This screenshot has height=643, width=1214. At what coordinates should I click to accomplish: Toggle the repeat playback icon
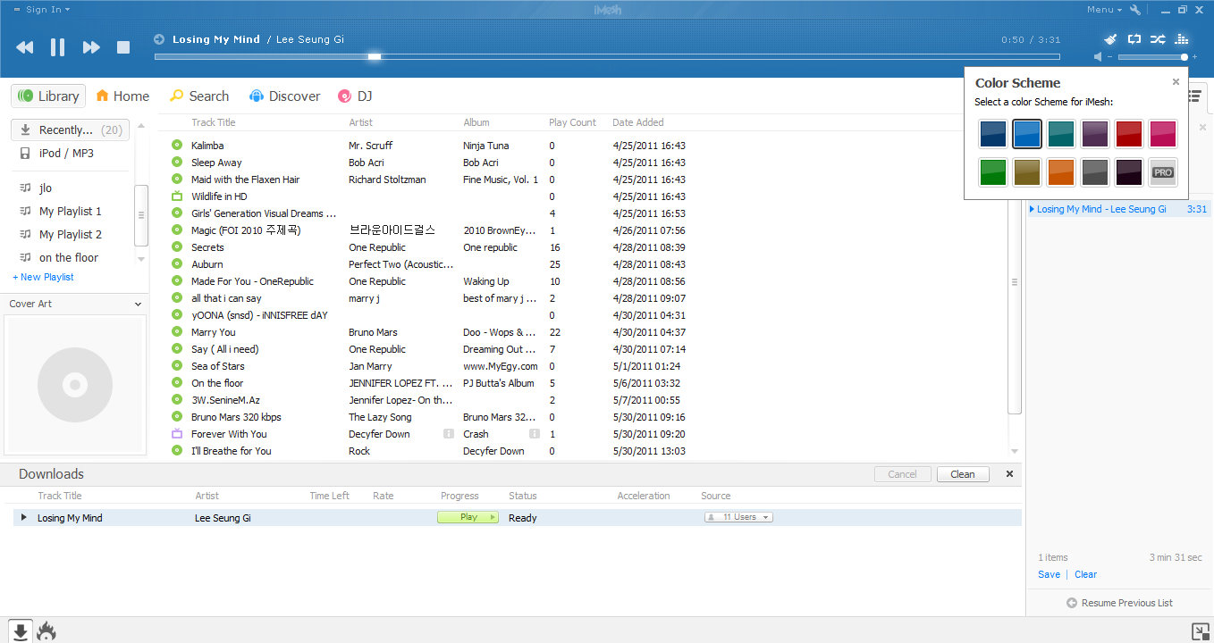[x=1134, y=39]
